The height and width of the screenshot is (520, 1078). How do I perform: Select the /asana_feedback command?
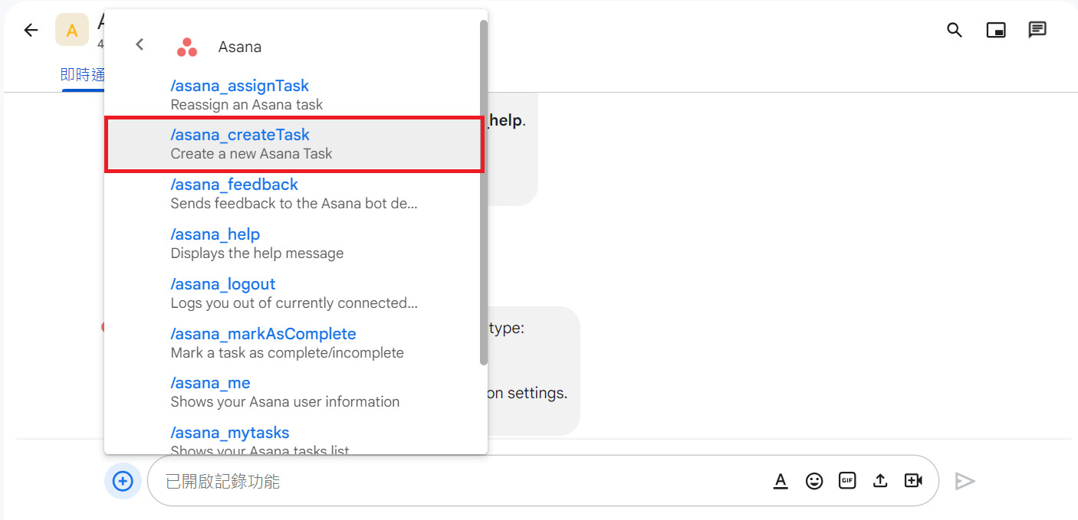pos(295,194)
